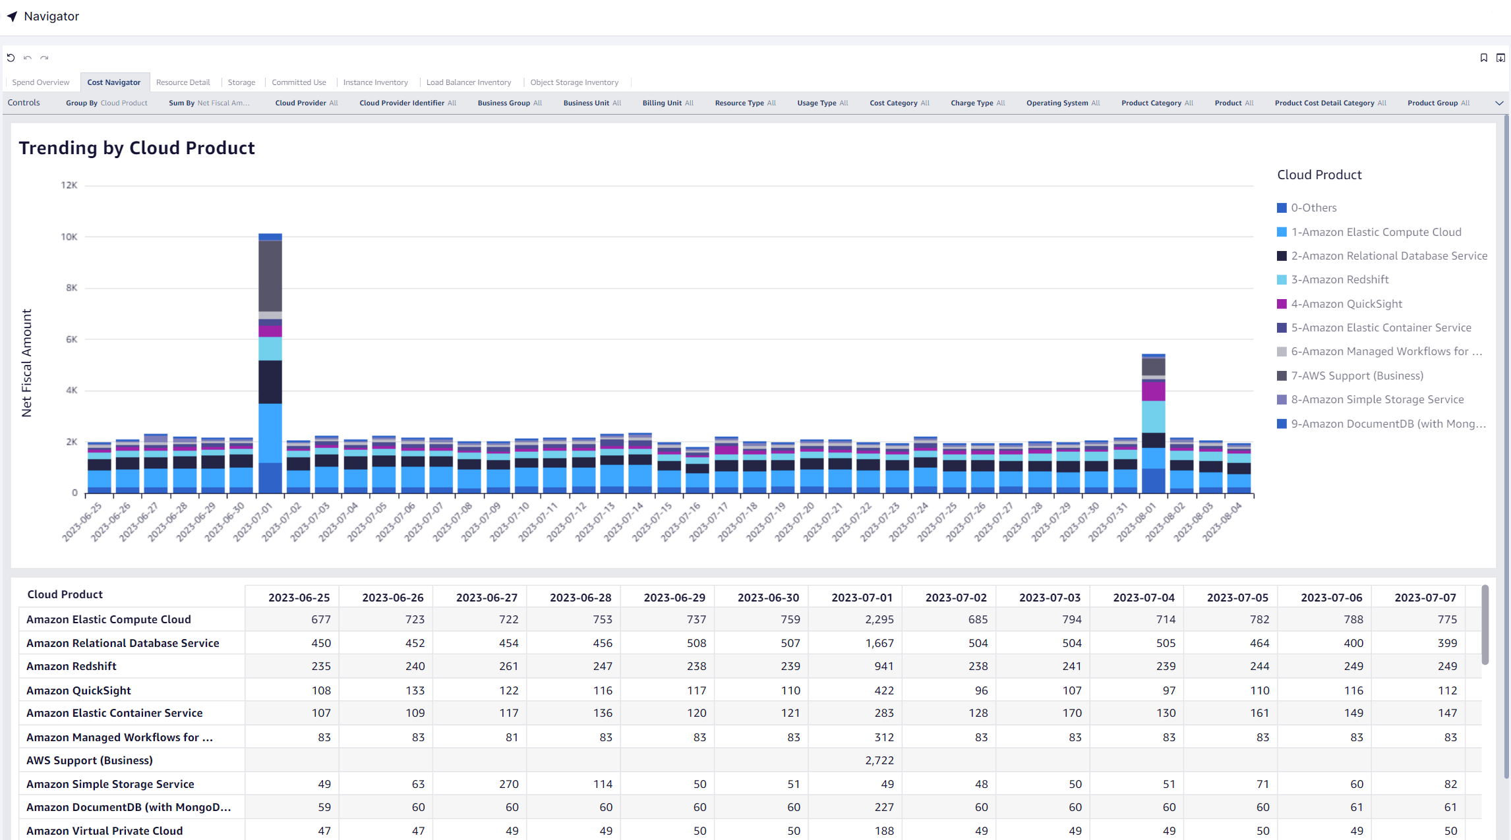
Task: Open the Product Group filter
Action: (1438, 103)
